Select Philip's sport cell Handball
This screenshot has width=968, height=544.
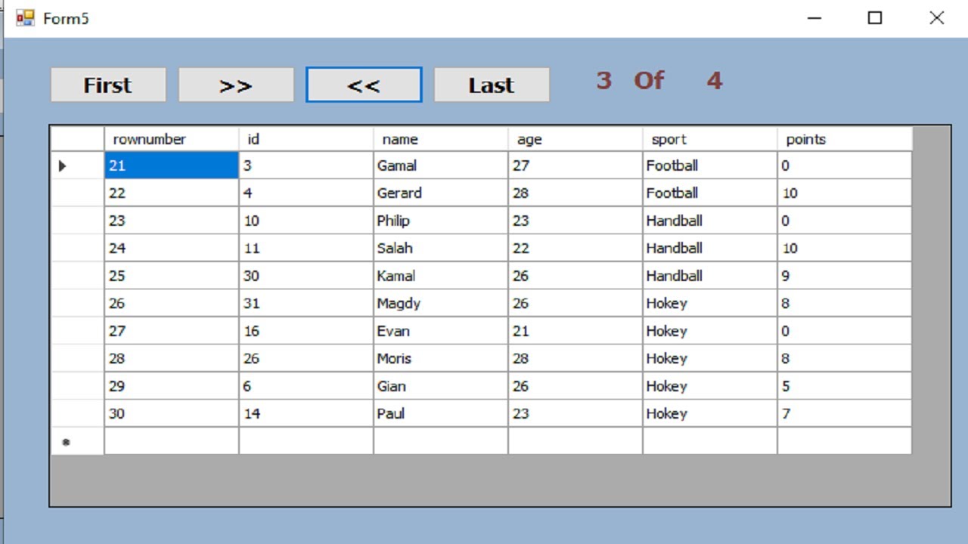710,221
